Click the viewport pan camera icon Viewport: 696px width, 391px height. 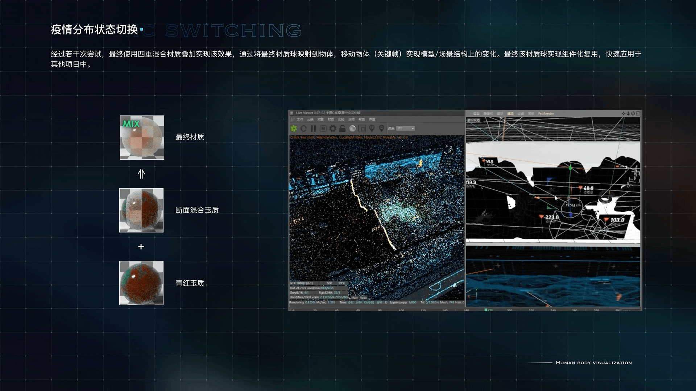click(623, 114)
